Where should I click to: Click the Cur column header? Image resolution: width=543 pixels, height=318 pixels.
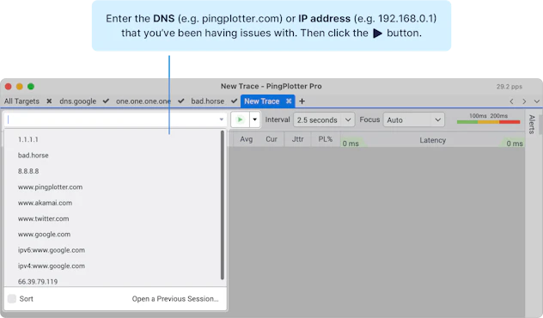pos(271,139)
